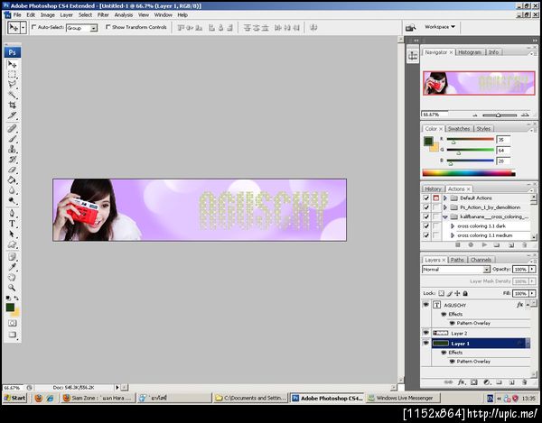Select the Blur tool
This screenshot has height=423, width=542.
pos(12,190)
